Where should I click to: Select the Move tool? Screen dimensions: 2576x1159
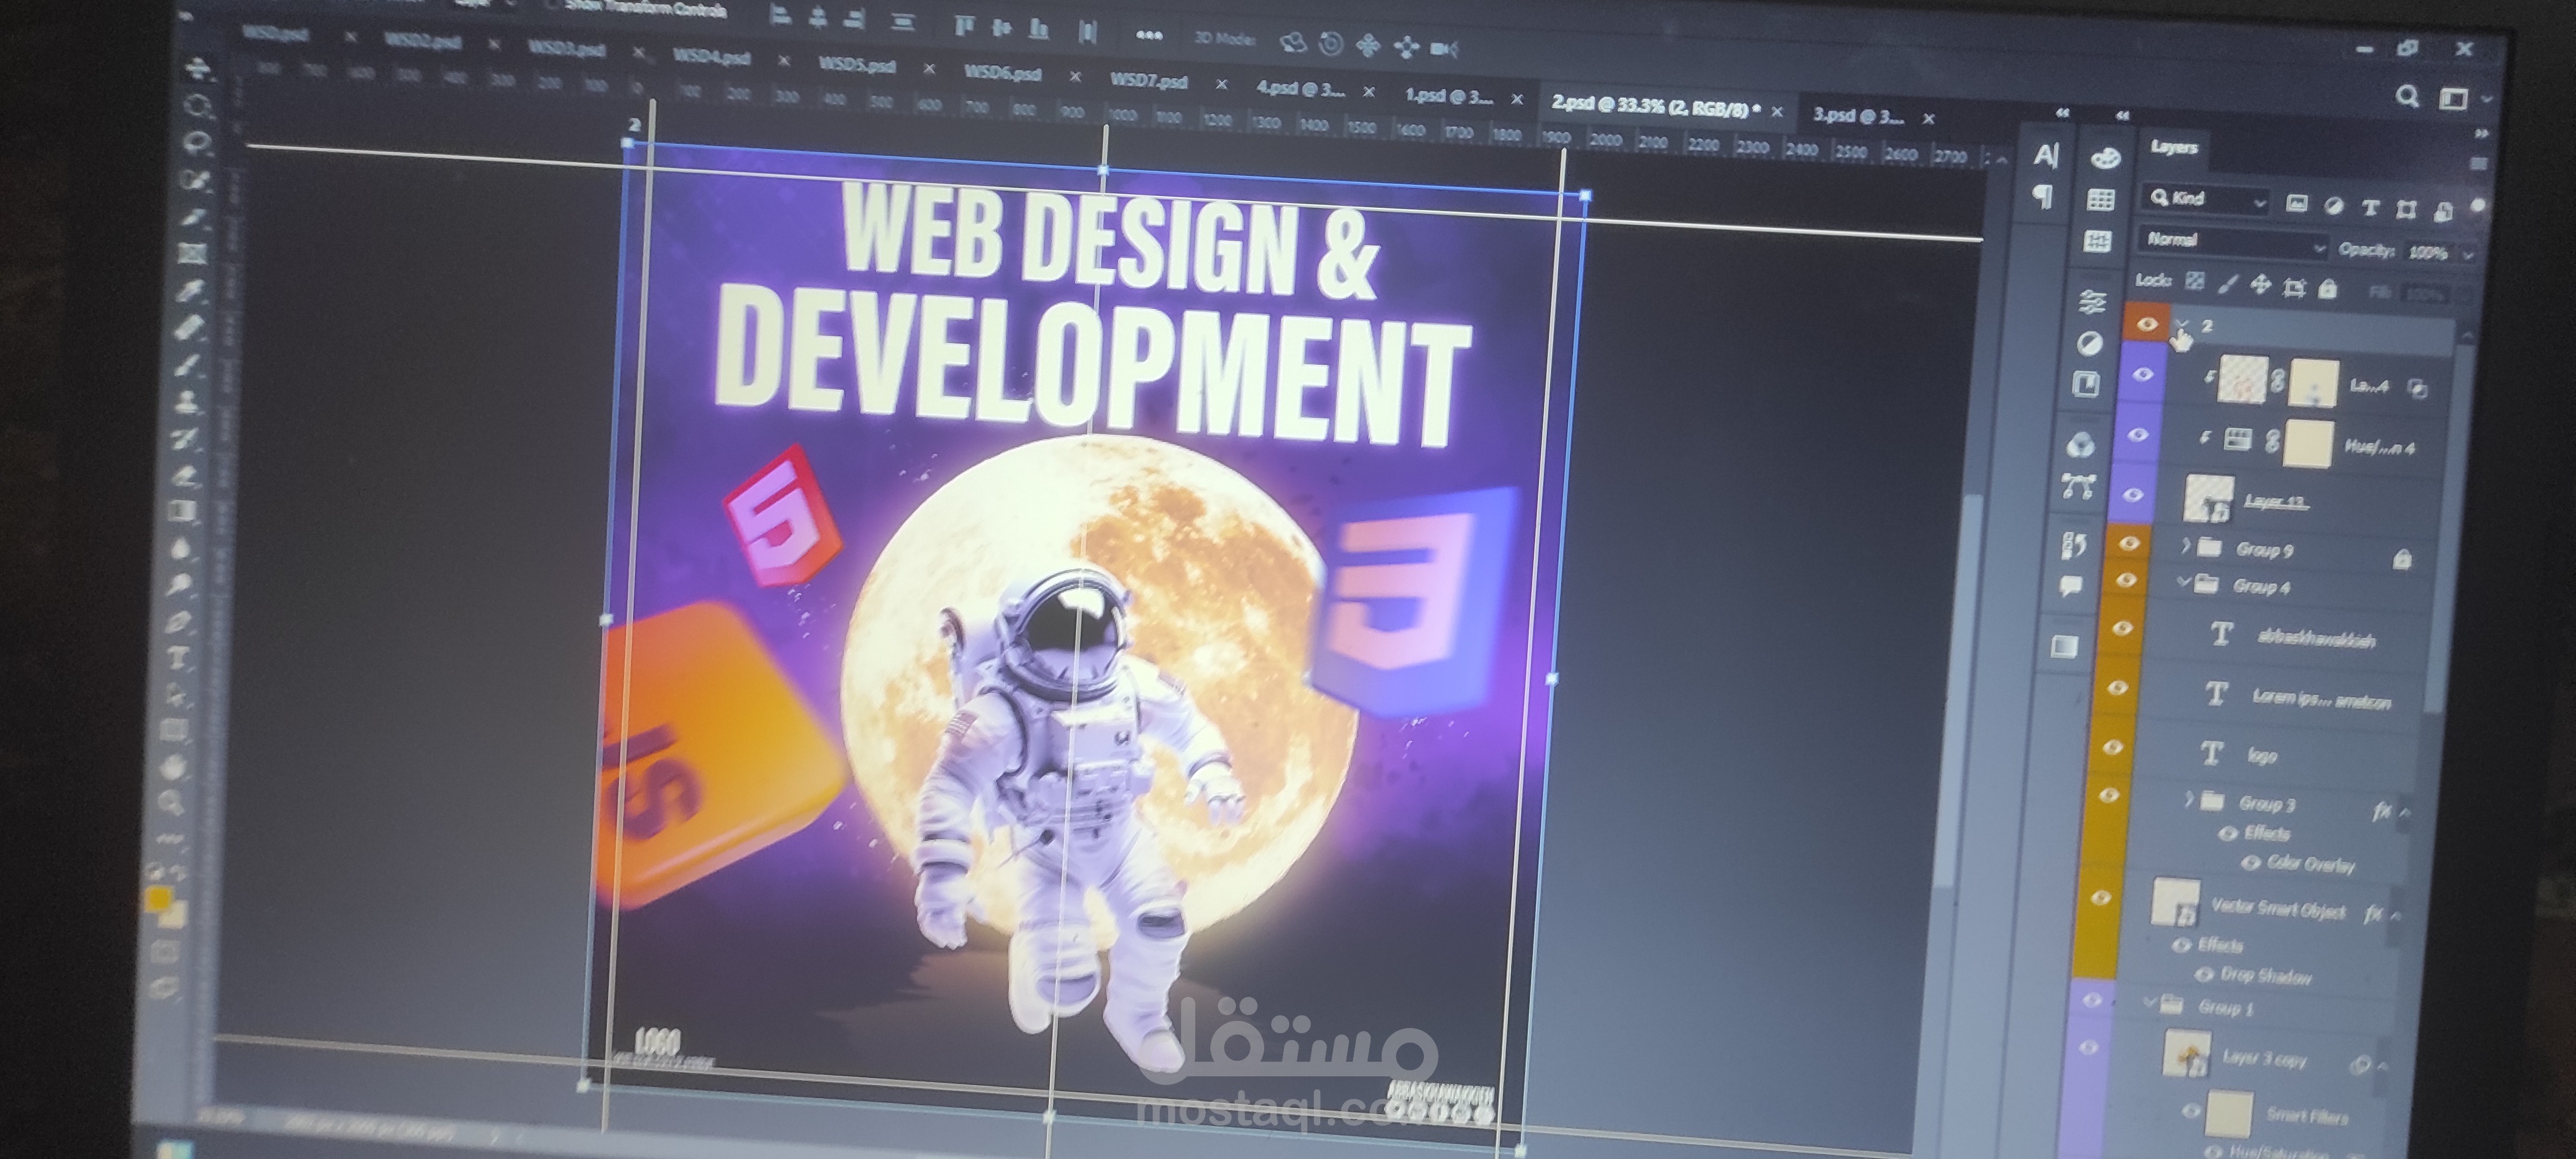tap(198, 68)
